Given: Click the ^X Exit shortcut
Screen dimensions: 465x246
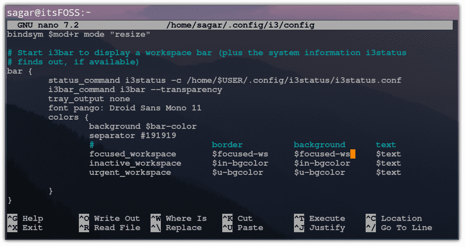Looking at the screenshot, I should [x=25, y=228].
